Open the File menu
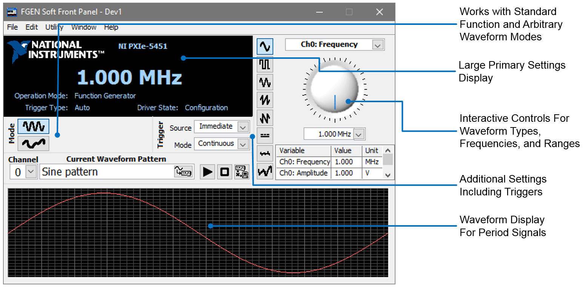Screen dimensions: 586x287 (x=12, y=27)
